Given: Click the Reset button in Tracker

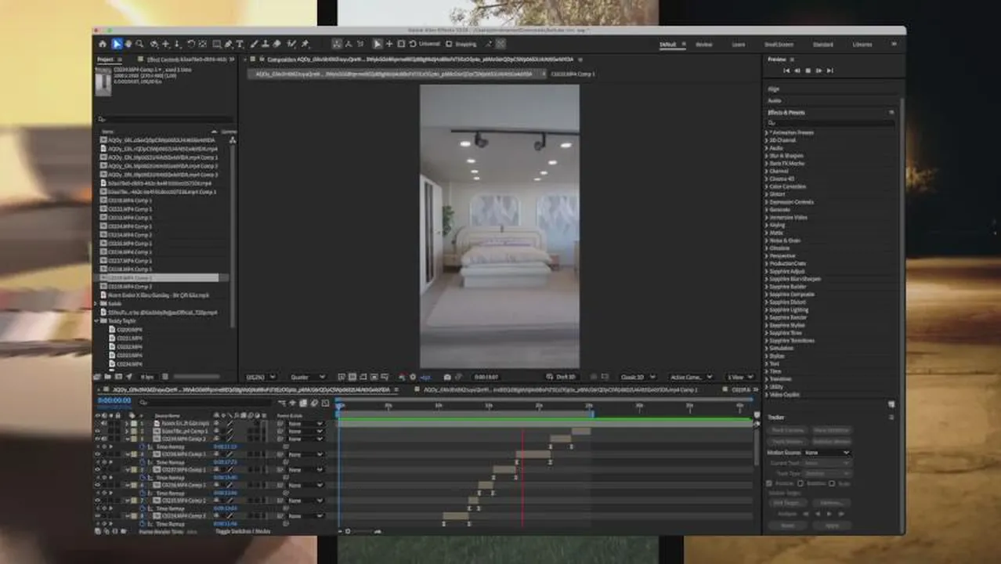Looking at the screenshot, I should 788,525.
